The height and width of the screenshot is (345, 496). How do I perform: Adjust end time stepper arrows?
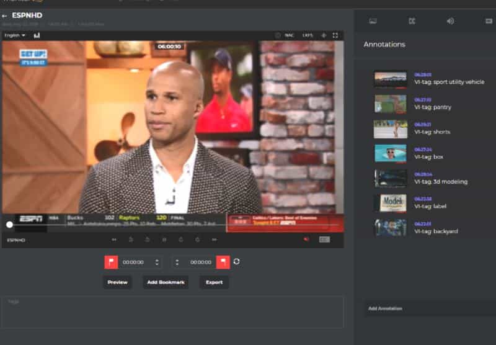click(177, 262)
